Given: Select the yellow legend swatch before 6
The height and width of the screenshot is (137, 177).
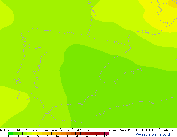Looking at the screenshot, I should click(35, 133).
